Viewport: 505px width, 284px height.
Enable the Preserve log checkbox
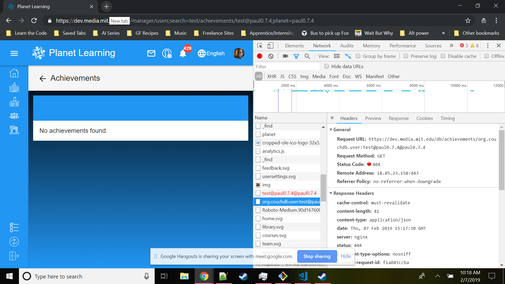click(406, 56)
